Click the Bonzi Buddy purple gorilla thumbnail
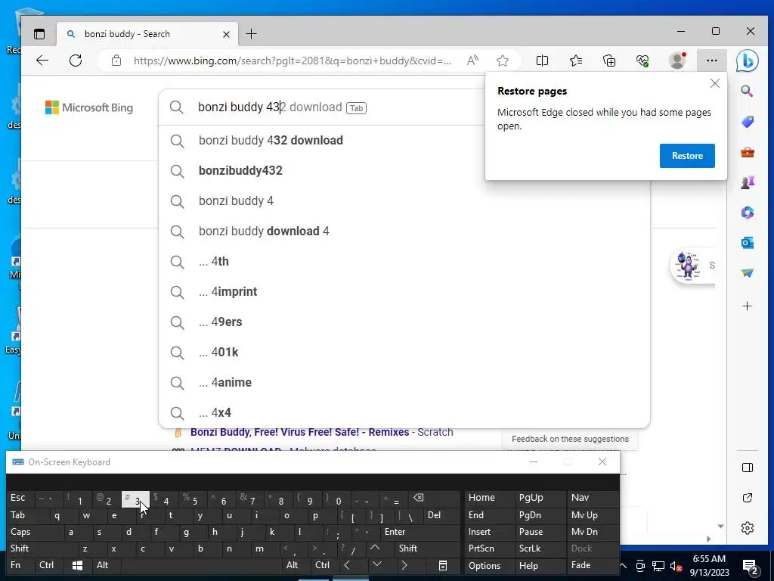The height and width of the screenshot is (581, 774). click(688, 266)
